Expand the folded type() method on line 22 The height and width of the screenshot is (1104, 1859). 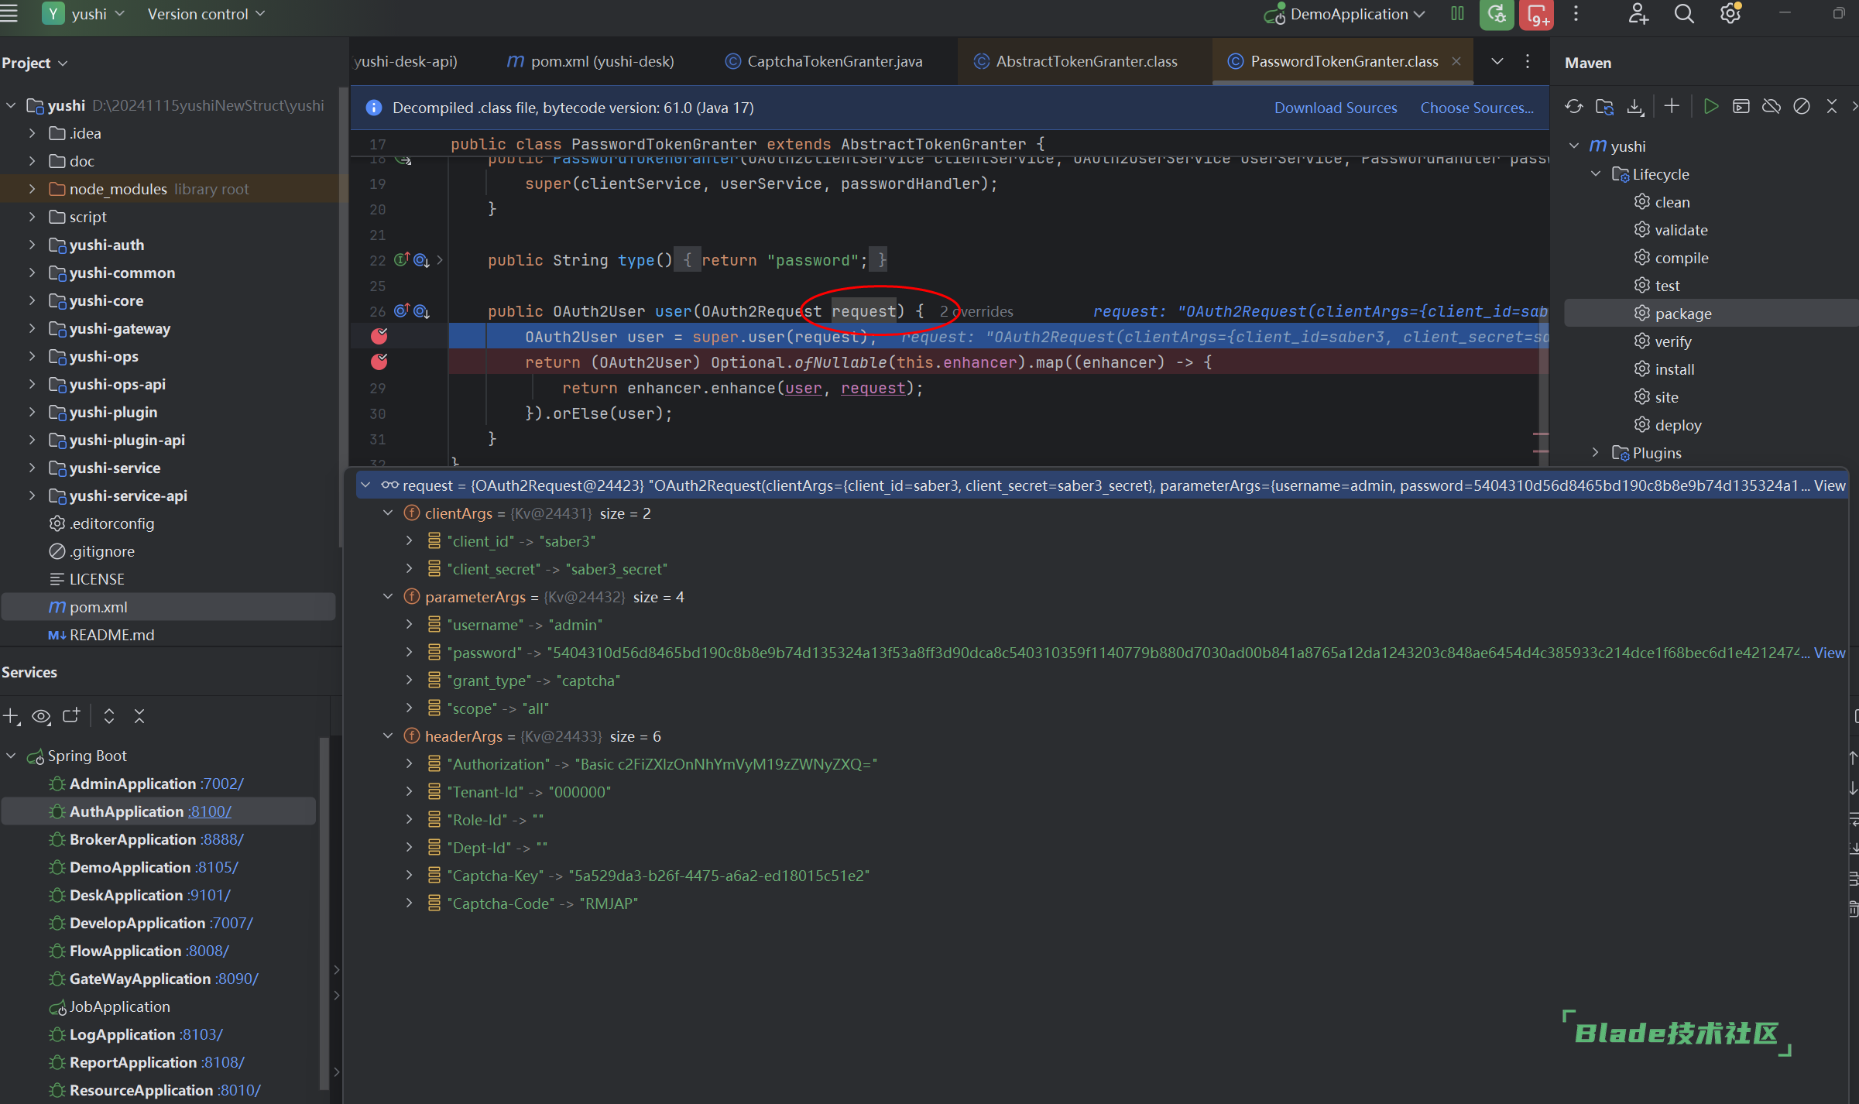[x=440, y=260]
